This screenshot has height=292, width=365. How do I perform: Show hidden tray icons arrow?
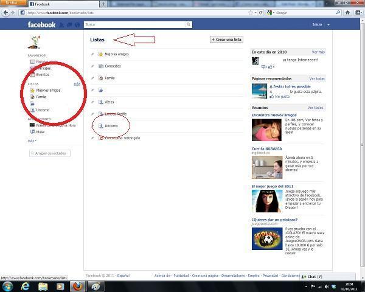[306, 287]
